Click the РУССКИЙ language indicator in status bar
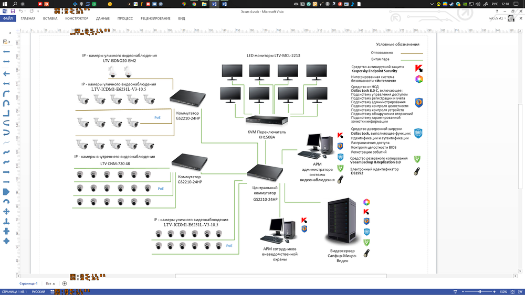The image size is (525, 295). [x=38, y=292]
